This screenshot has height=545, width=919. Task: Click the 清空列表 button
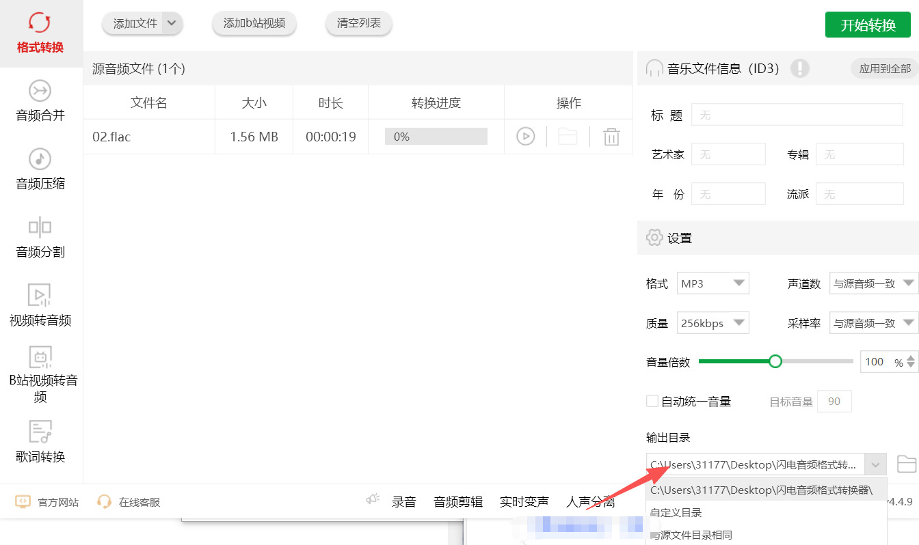(359, 23)
